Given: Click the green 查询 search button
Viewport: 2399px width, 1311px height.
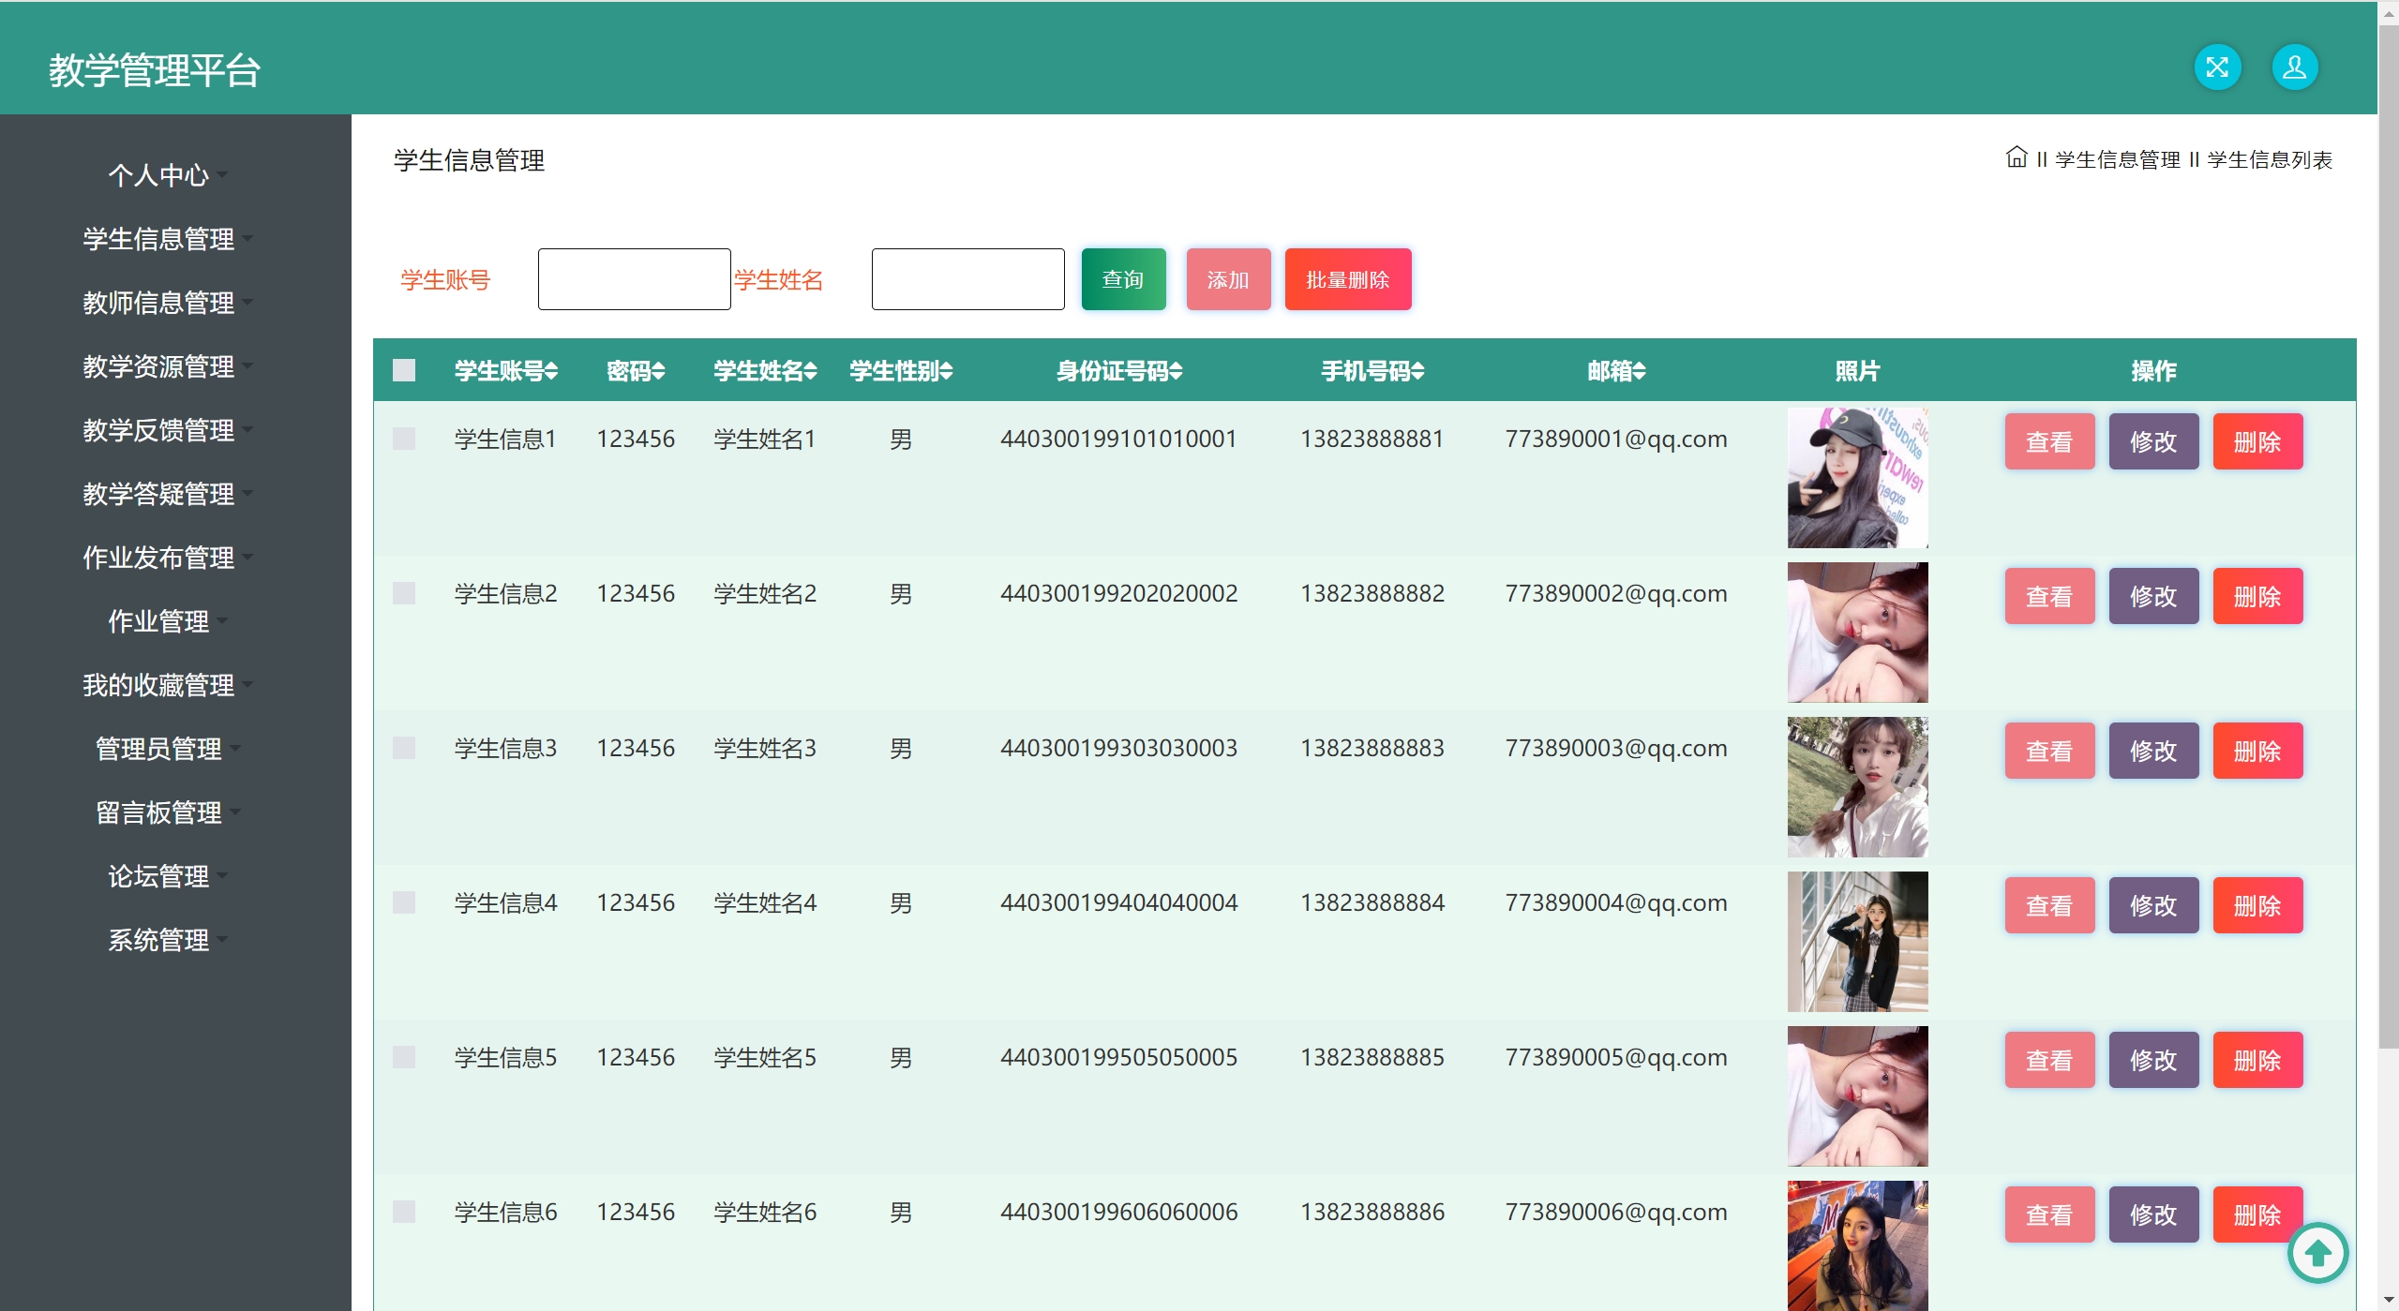Looking at the screenshot, I should coord(1123,279).
